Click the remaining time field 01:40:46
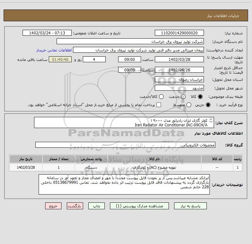Image resolution: width=252 pixels, height=244 pixels. pos(60,59)
